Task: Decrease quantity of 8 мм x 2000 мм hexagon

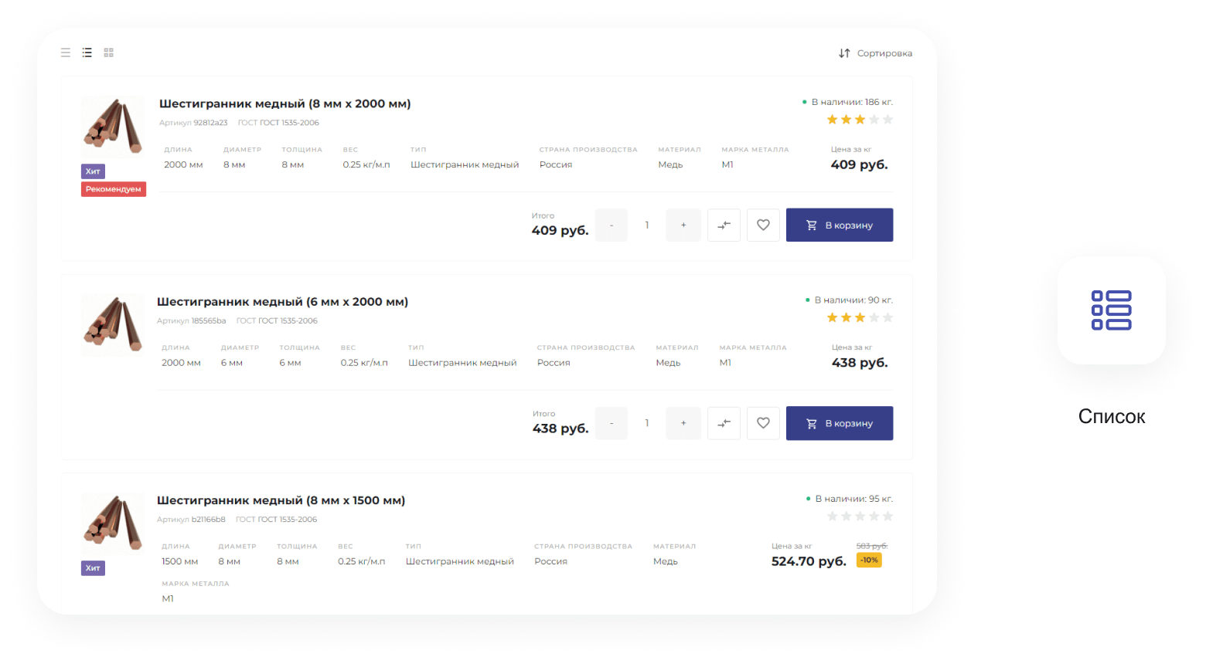Action: pos(612,225)
